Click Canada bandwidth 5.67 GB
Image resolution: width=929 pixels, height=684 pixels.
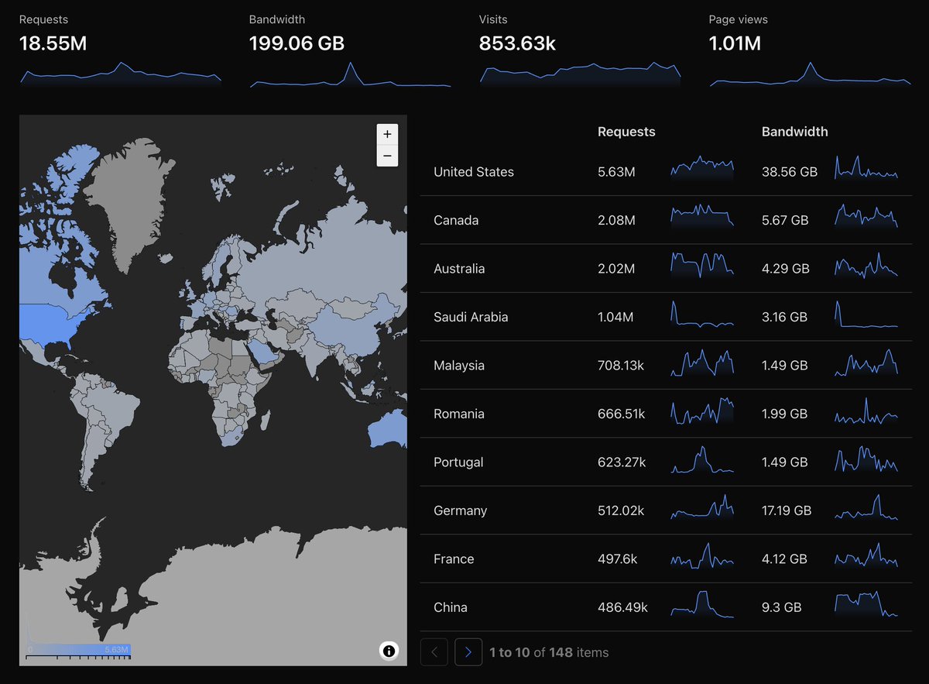tap(785, 220)
